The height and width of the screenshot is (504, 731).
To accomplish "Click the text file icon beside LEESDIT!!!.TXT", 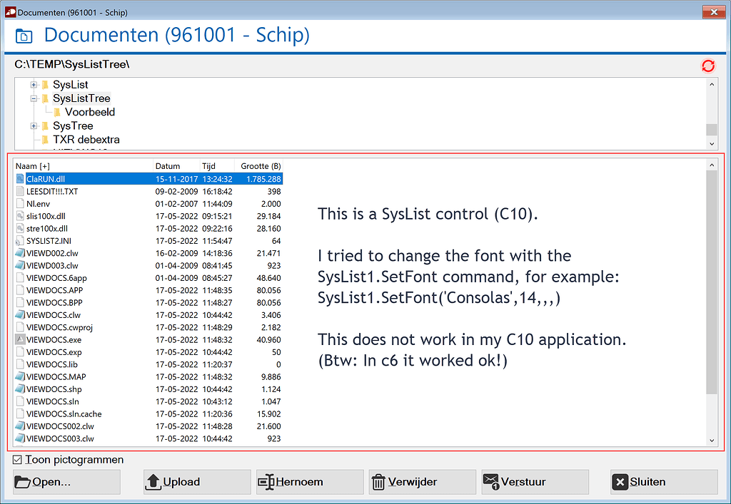I will (21, 191).
